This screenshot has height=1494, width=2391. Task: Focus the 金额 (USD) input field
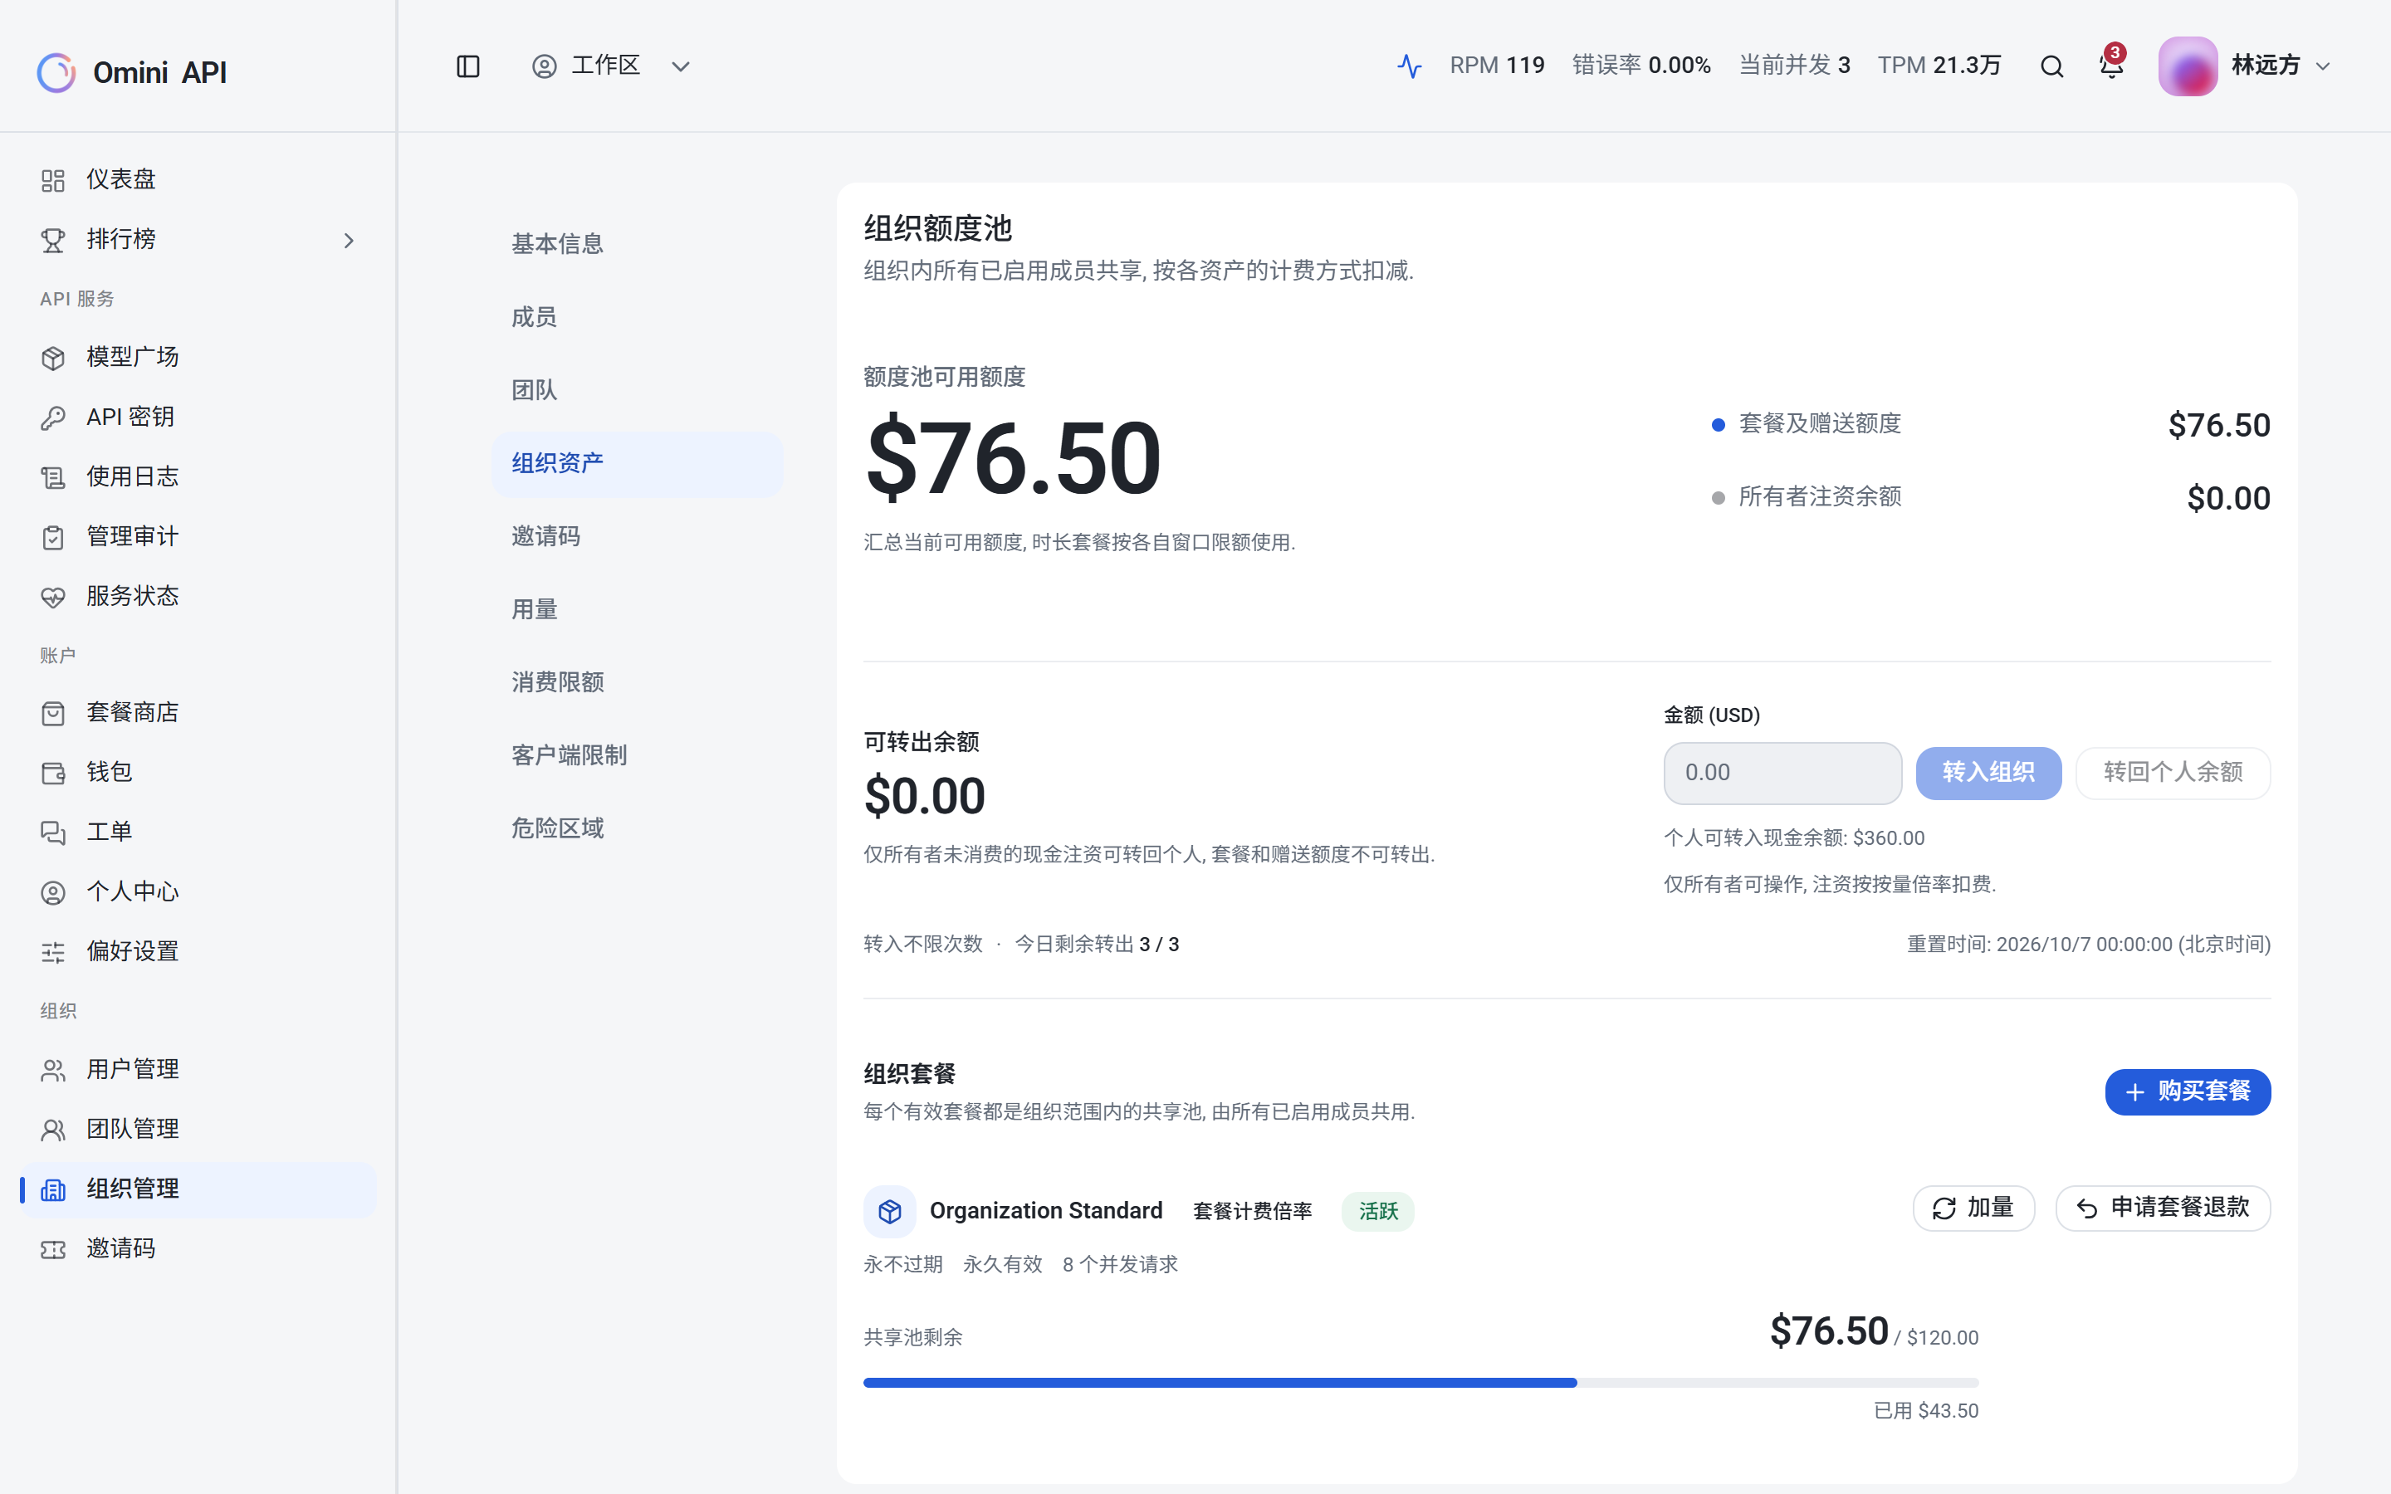click(1782, 773)
